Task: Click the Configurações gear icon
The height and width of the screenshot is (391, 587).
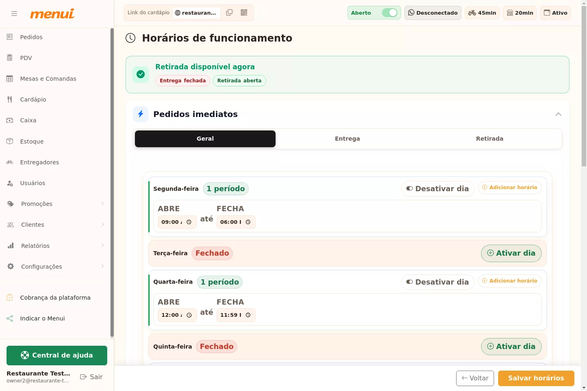Action: coord(11,266)
